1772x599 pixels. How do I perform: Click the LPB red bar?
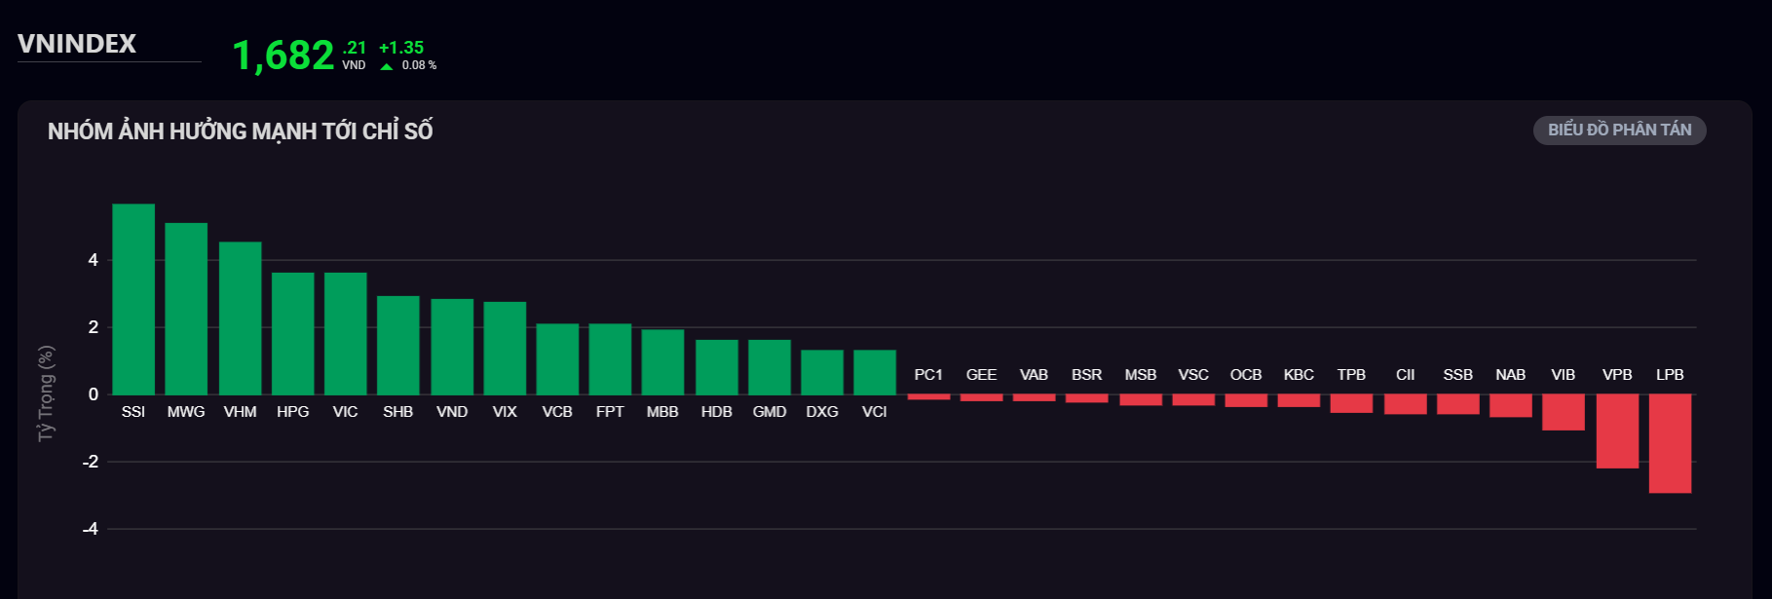1670,443
